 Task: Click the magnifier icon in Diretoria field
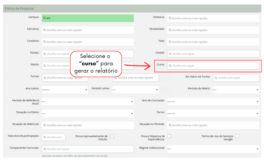click(x=170, y=18)
